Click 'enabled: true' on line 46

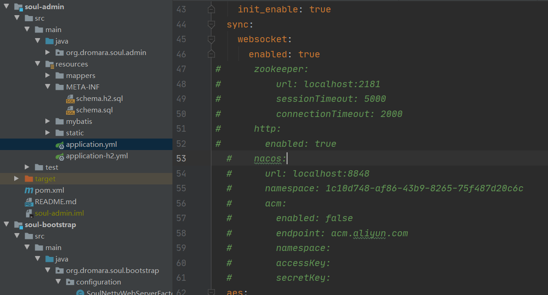[x=284, y=54]
